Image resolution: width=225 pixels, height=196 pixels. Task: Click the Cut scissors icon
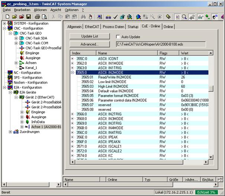click(x=54, y=17)
